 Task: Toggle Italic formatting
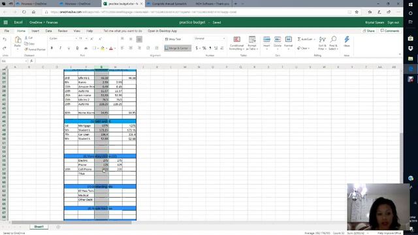pos(60,48)
